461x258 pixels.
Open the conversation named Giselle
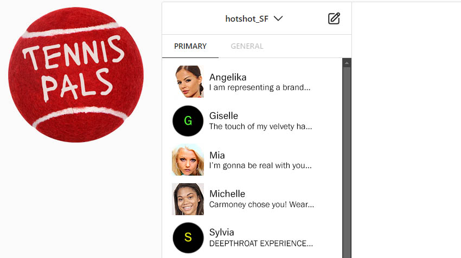pos(252,121)
